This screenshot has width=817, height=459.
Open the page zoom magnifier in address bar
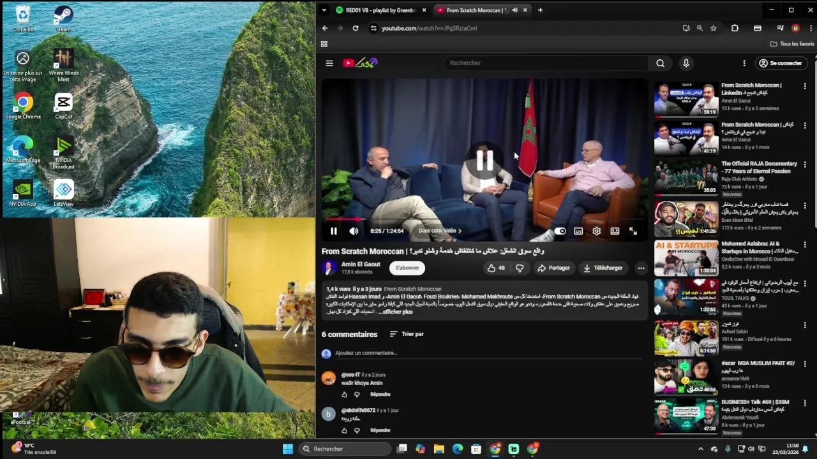point(700,28)
